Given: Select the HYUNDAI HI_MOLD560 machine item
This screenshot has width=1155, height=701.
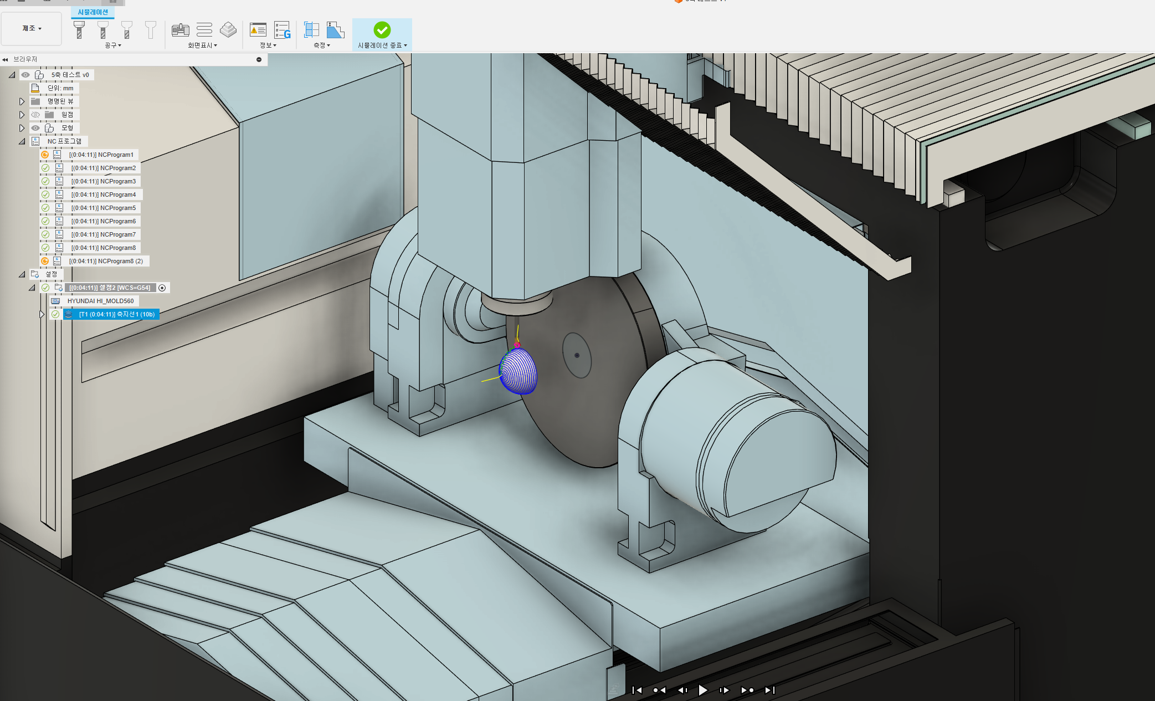Looking at the screenshot, I should tap(101, 301).
